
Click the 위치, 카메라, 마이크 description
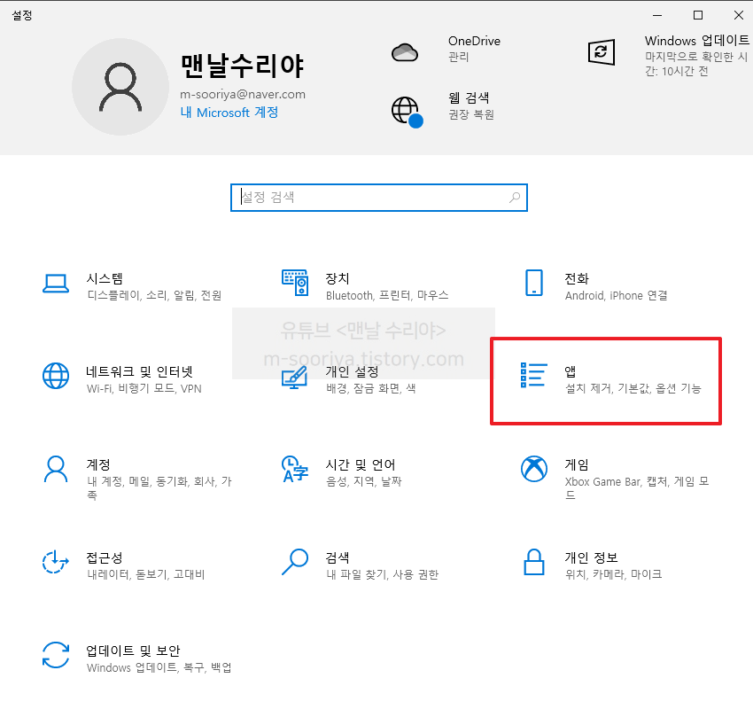[x=614, y=574]
